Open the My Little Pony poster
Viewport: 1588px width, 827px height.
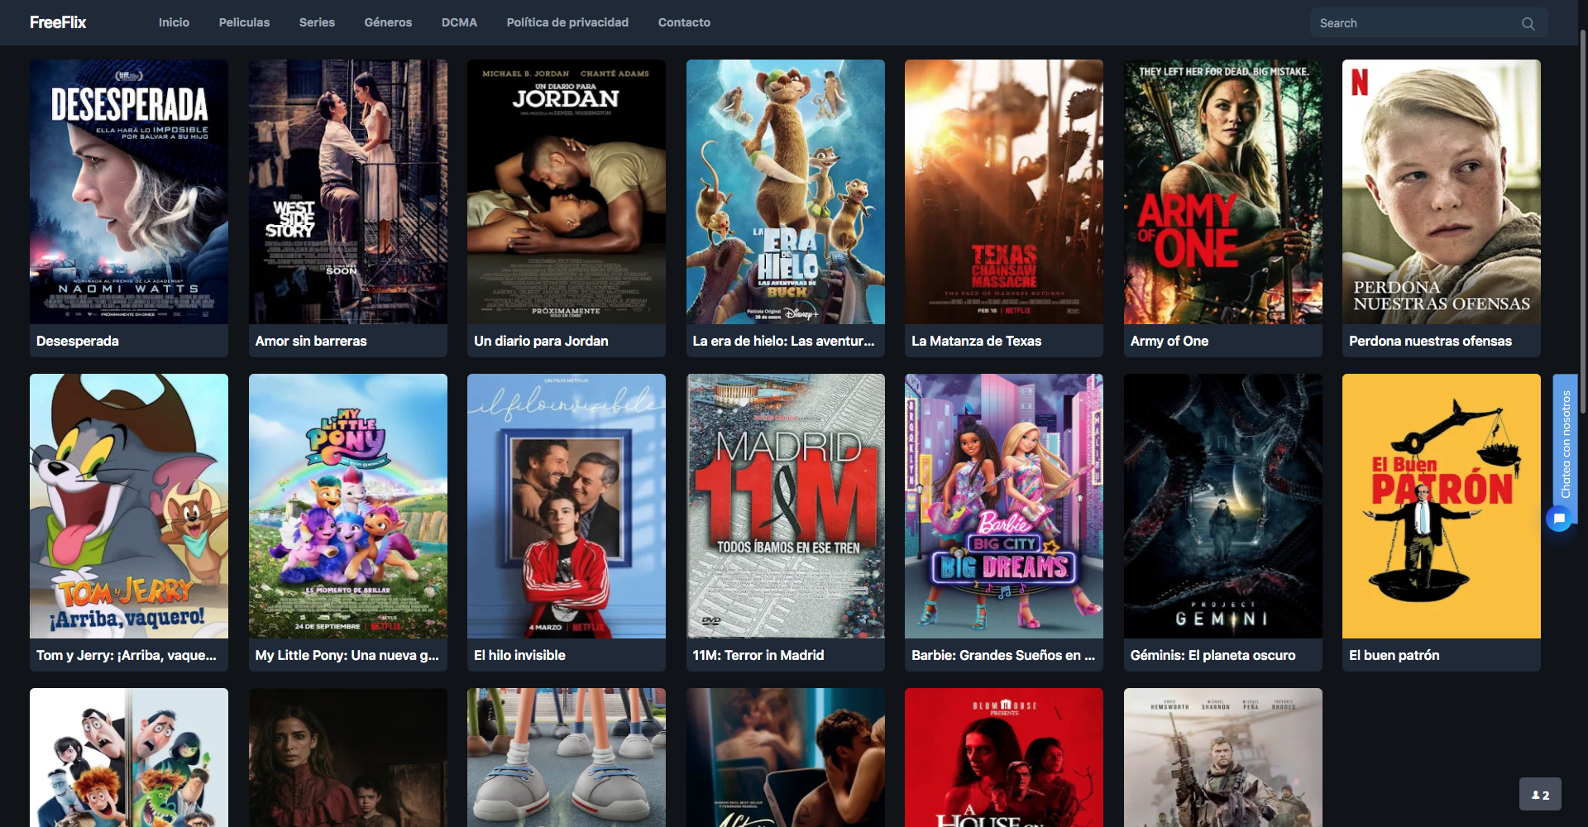pos(348,506)
